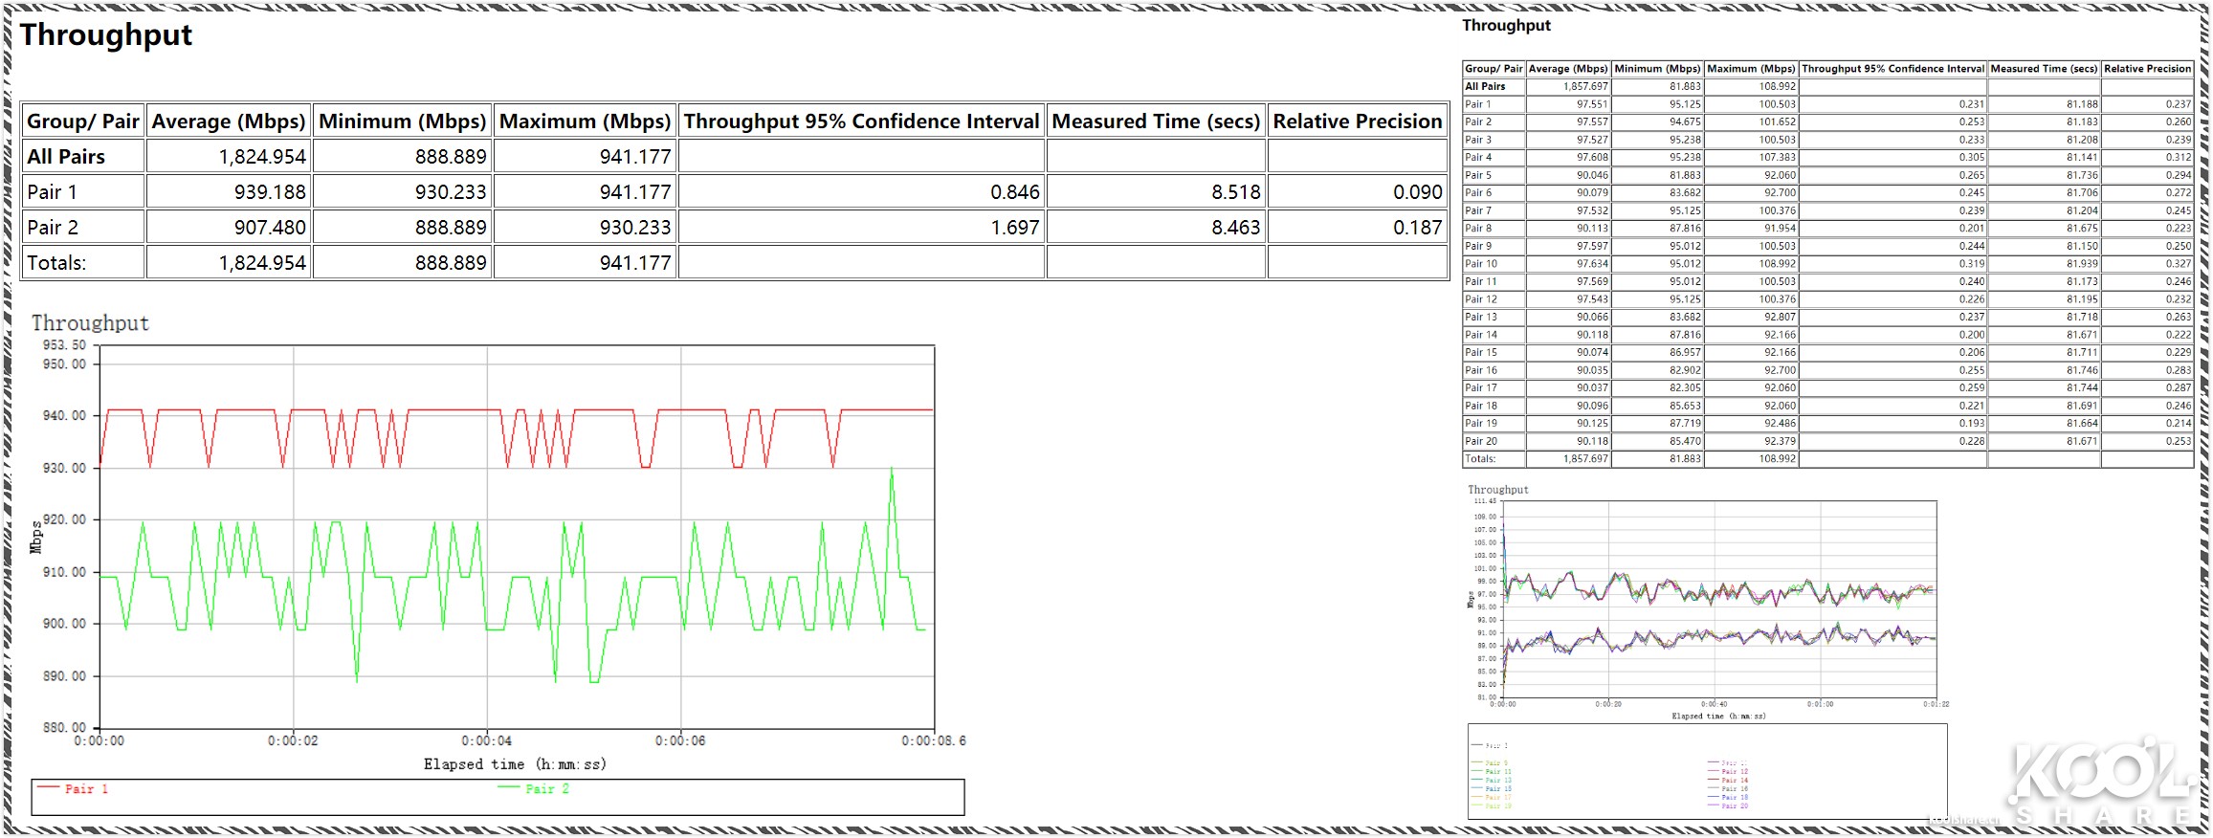The image size is (2213, 838).
Task: Click the 953.50 top axis label
Action: (x=64, y=345)
